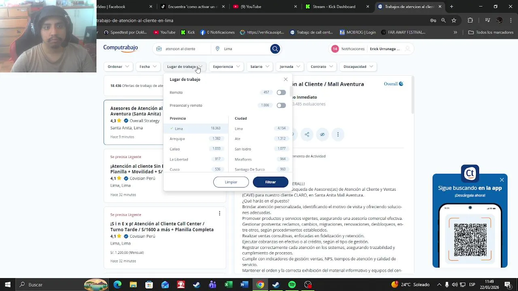Click the notifications badge showing 14

click(335, 49)
